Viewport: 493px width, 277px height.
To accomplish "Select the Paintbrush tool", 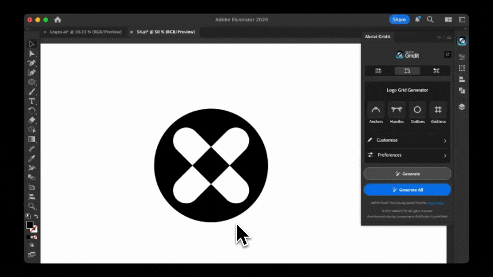I will tap(32, 92).
